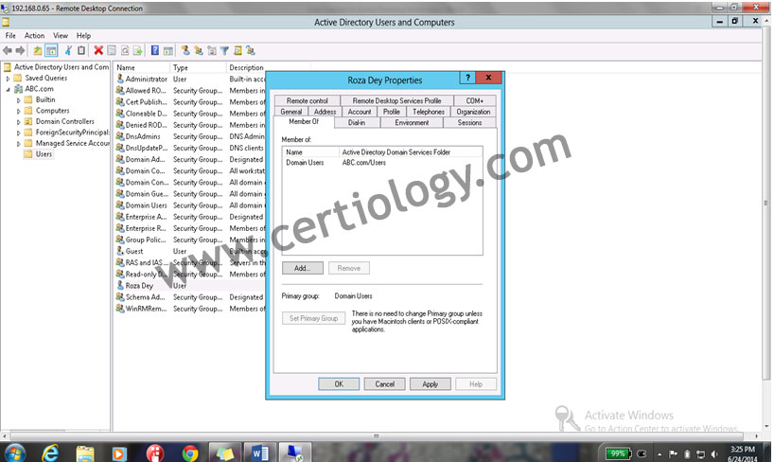Screen dimensions: 774x462
Task: Expand the Managed Service Accounts node
Action: [x=19, y=144]
